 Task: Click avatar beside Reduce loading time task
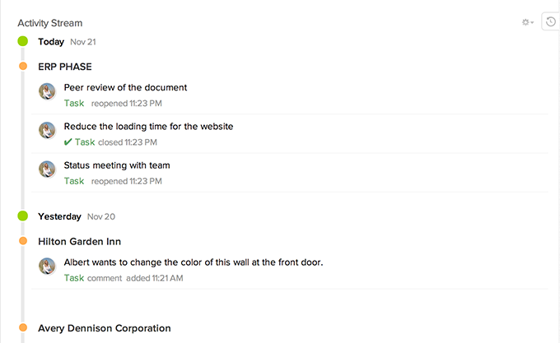click(x=47, y=130)
